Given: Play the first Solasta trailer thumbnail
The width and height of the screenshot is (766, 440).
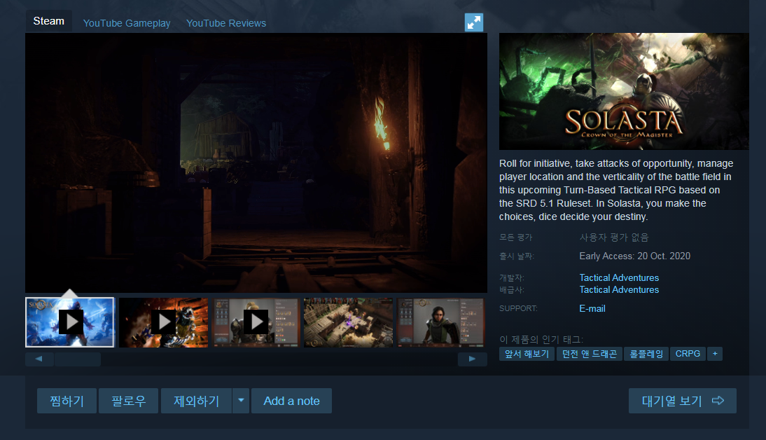Looking at the screenshot, I should click(70, 322).
